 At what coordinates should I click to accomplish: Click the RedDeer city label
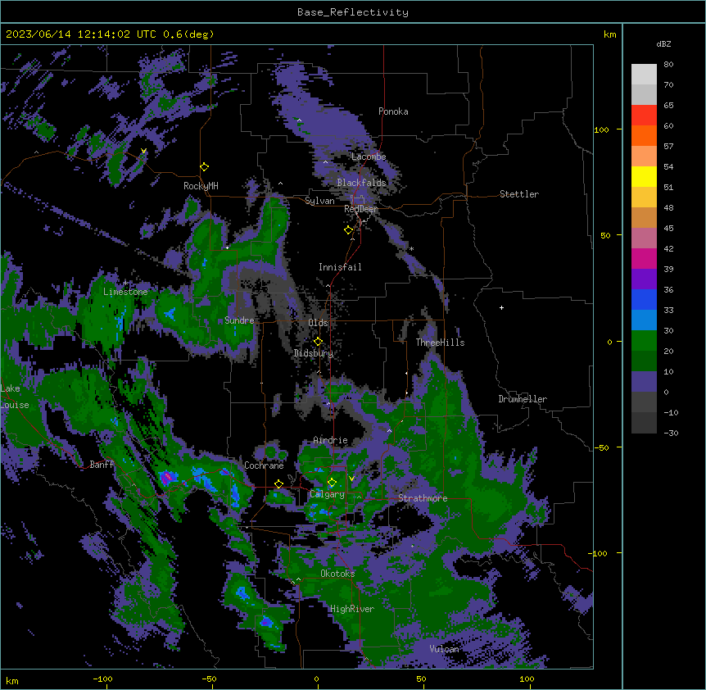coord(361,209)
